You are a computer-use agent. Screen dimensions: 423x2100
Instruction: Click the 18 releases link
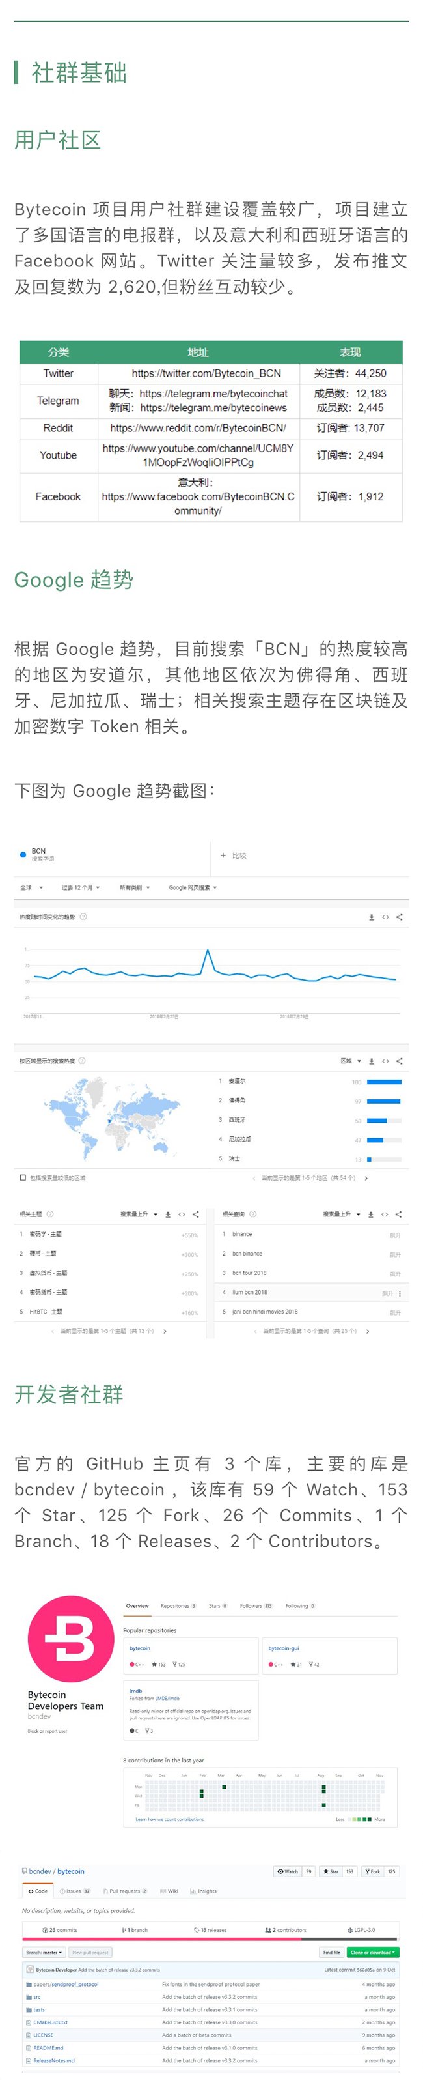(x=211, y=1930)
